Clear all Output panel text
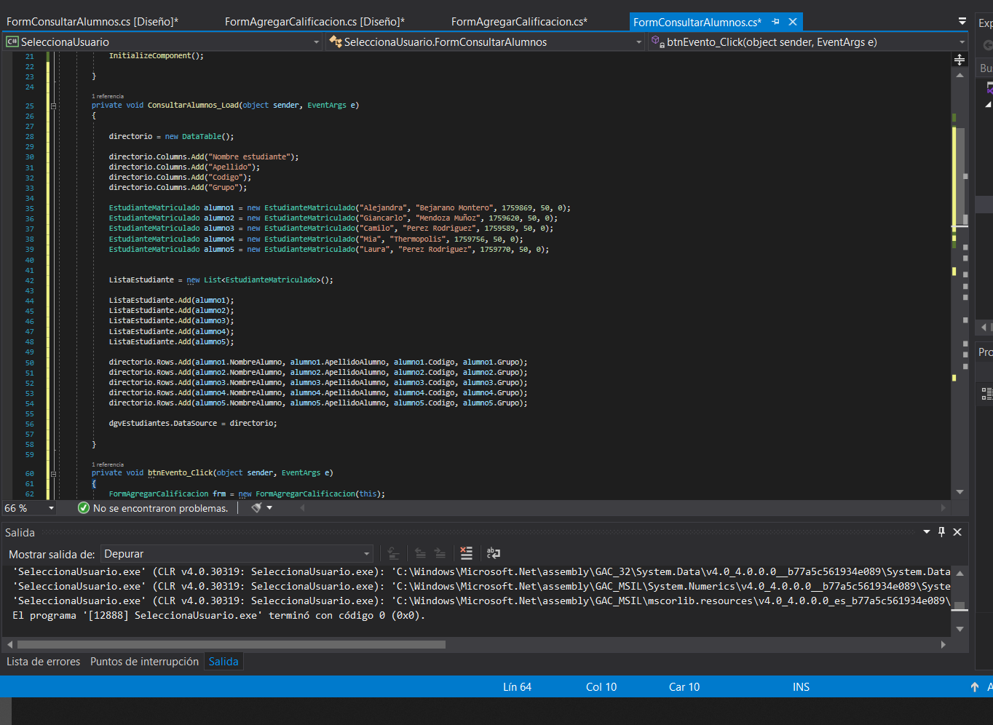This screenshot has height=725, width=993. (467, 553)
